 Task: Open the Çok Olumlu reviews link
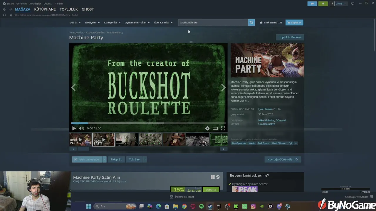point(265,109)
